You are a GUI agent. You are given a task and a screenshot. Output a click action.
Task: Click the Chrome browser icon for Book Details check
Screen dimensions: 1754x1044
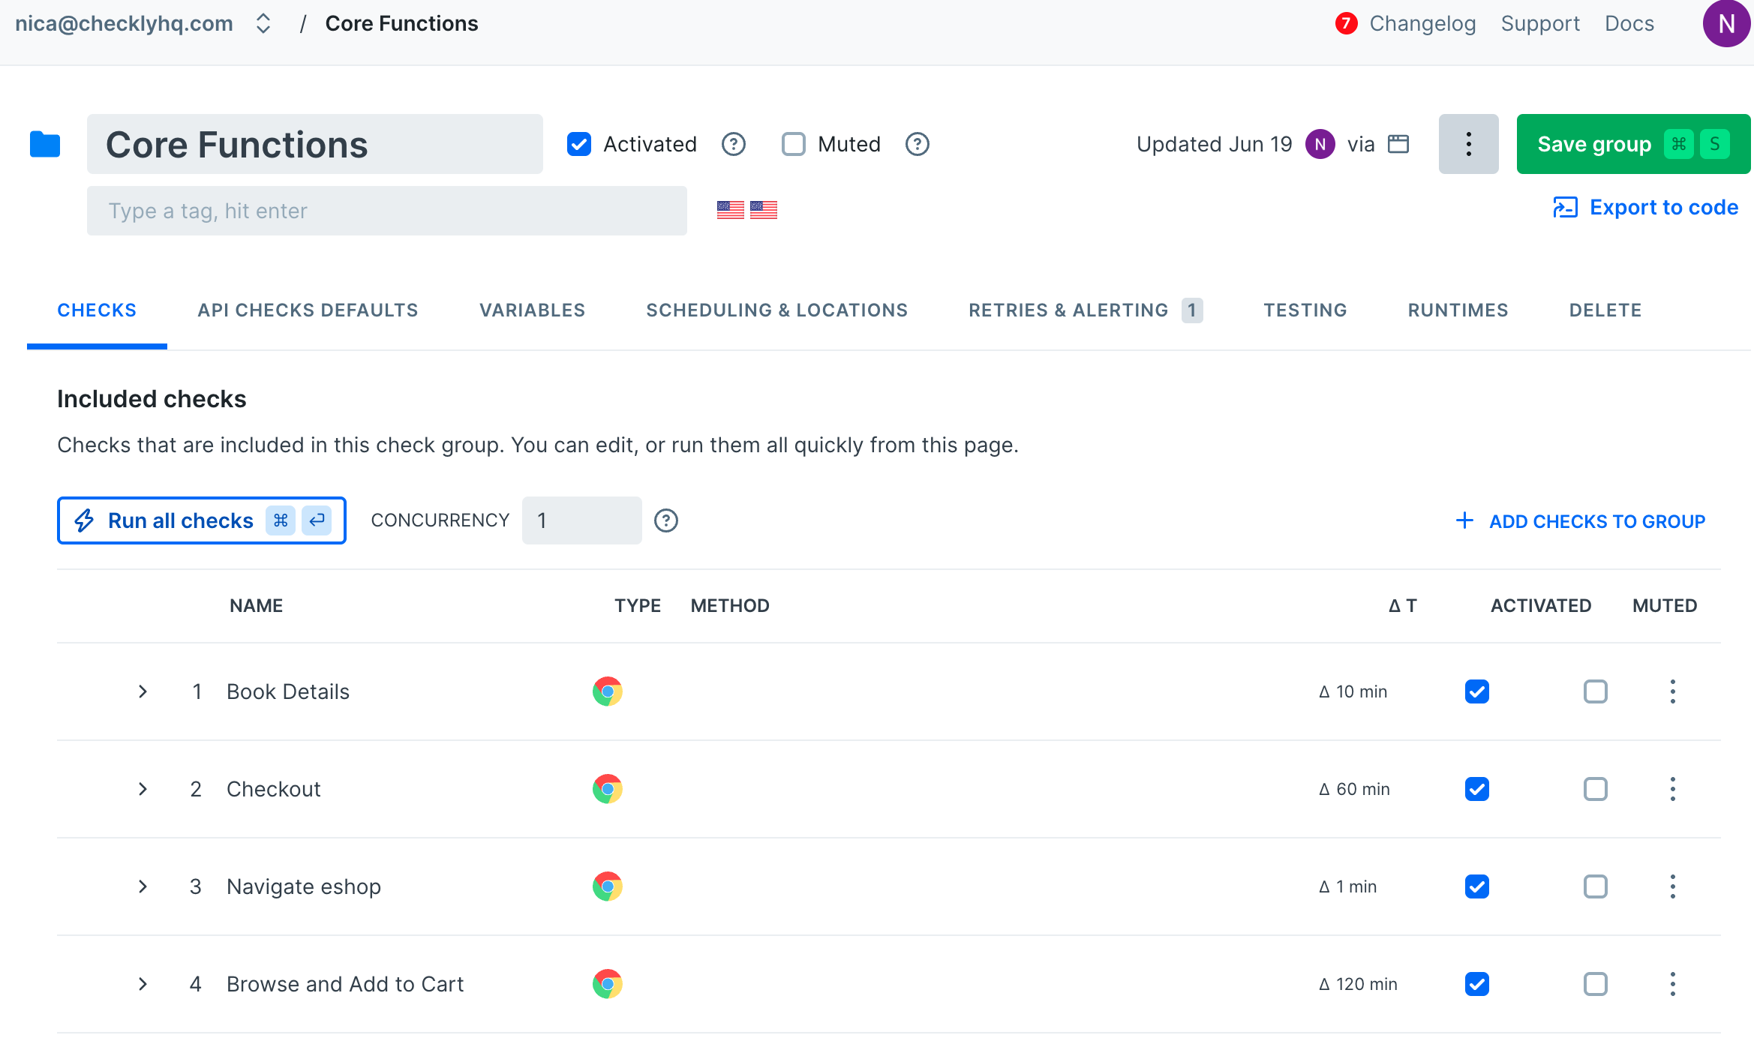[607, 691]
